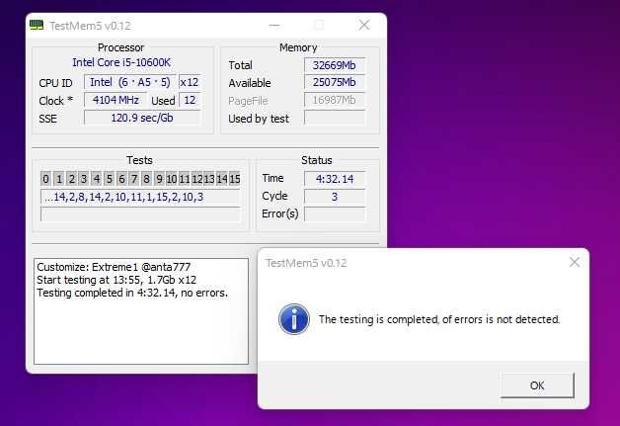Select test box number 15

[235, 179]
